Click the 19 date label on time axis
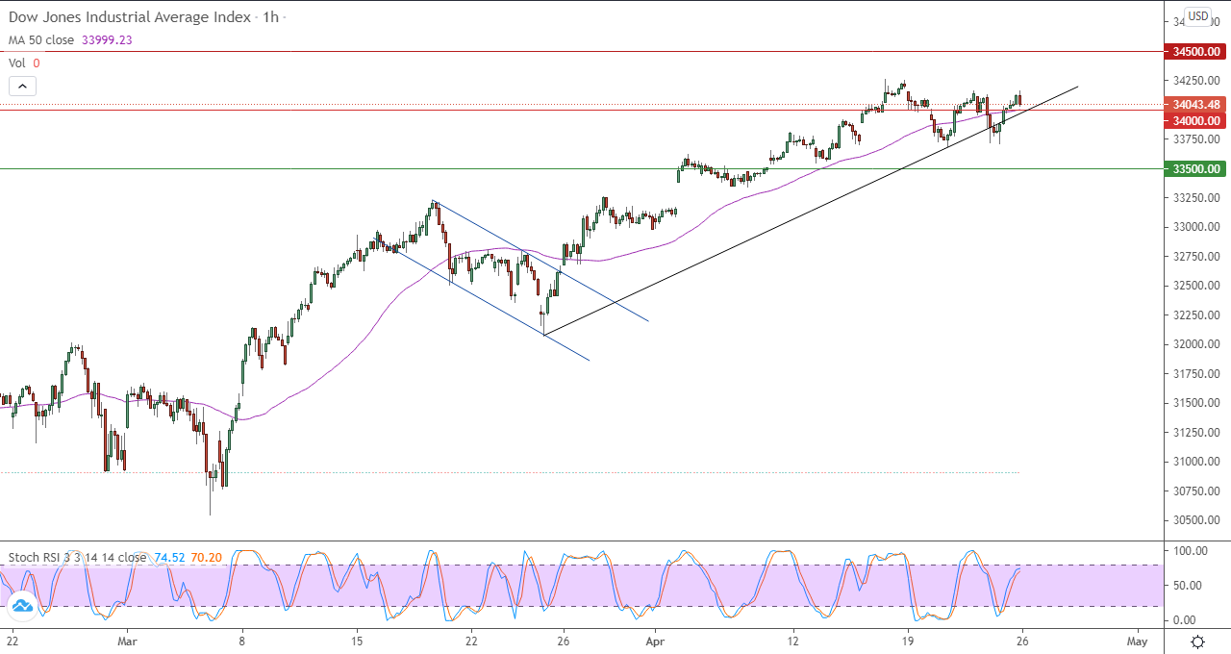1231x654 pixels. tap(907, 640)
